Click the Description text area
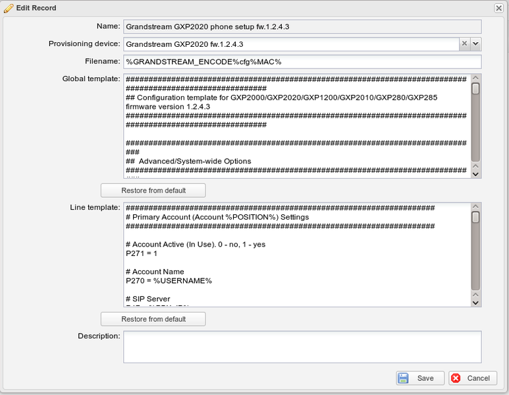Viewport: 509px width, 395px height. pos(302,347)
